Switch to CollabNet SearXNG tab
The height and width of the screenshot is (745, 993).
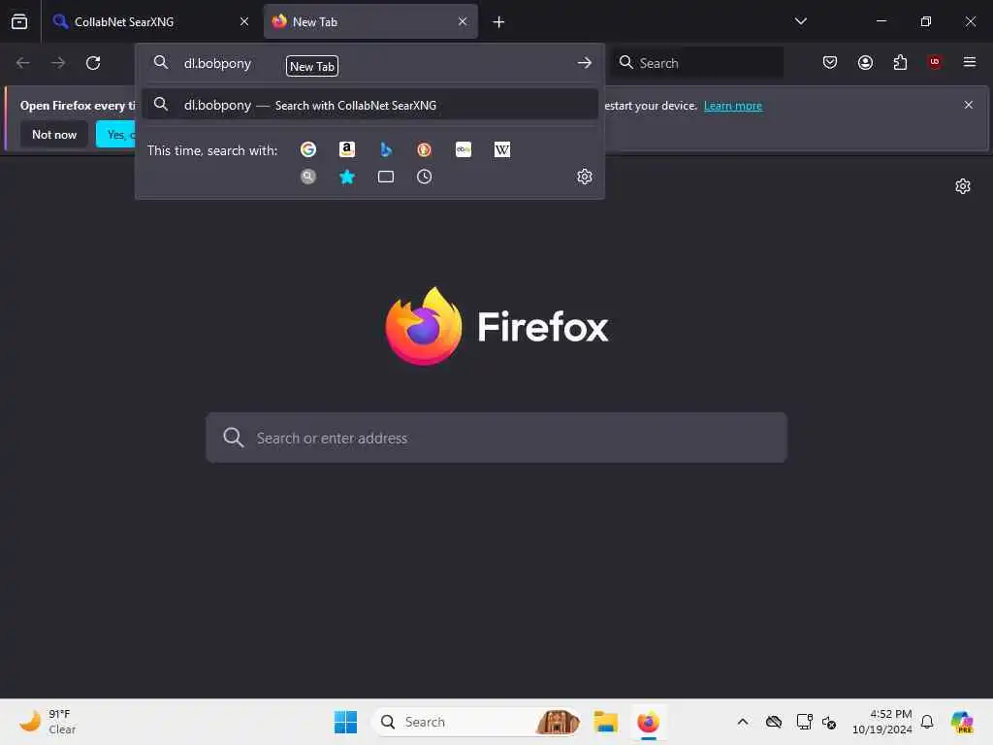pyautogui.click(x=150, y=21)
